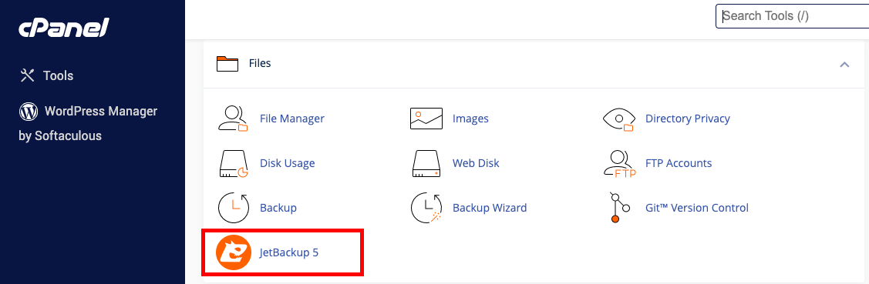This screenshot has width=869, height=284.
Task: Open the Git™ Version Control link
Action: pos(696,208)
